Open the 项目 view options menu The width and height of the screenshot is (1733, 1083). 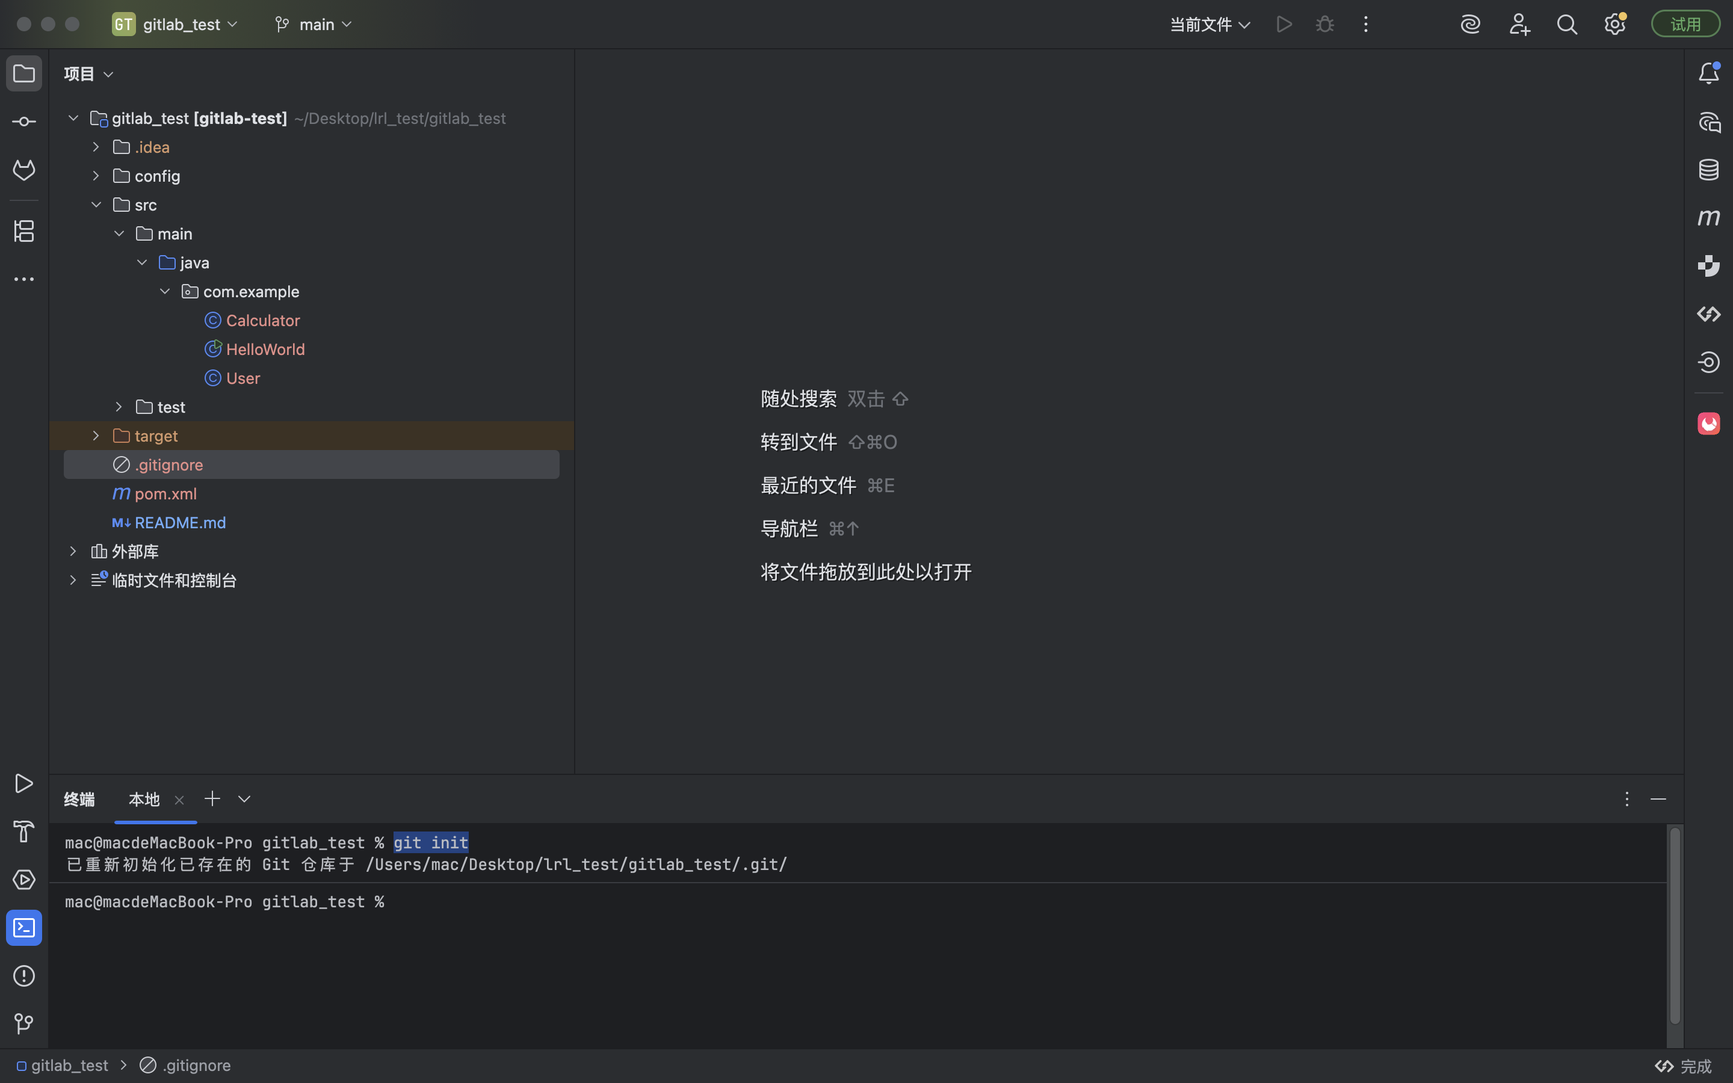(x=109, y=73)
